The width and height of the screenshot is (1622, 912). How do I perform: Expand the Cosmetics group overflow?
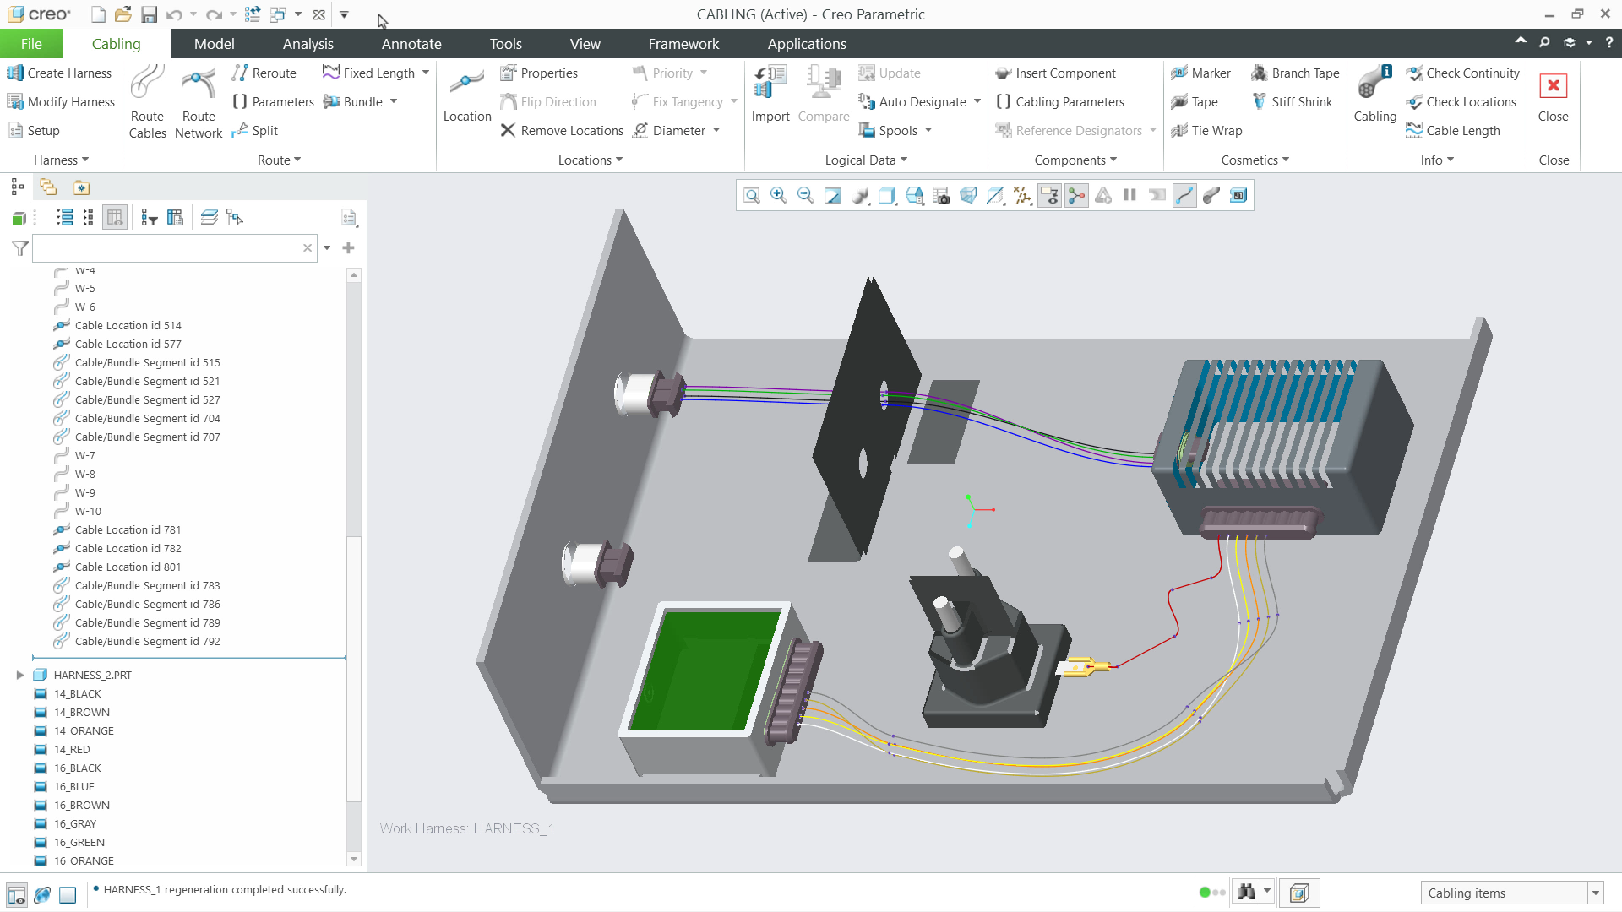tap(1255, 160)
